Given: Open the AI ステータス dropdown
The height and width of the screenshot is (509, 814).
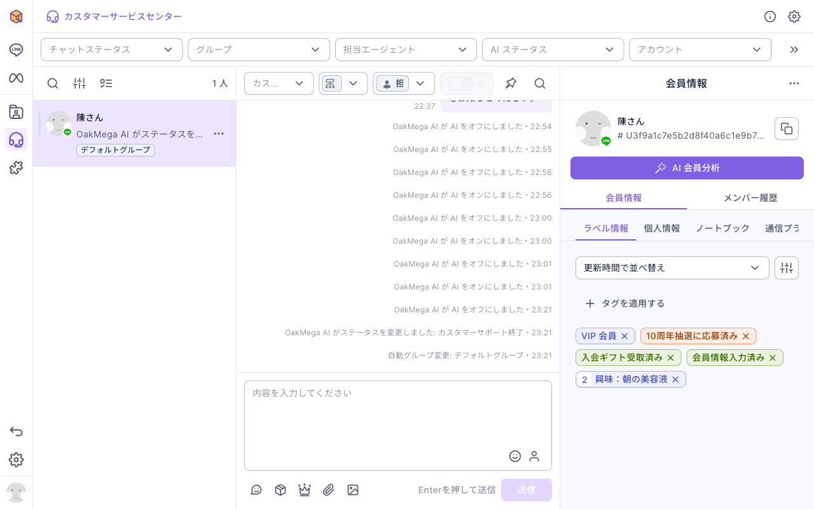Looking at the screenshot, I should (x=553, y=50).
